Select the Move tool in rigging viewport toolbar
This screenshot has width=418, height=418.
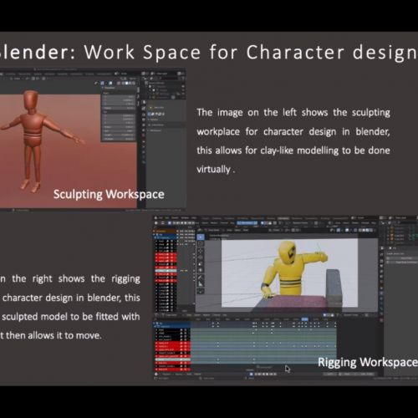pos(201,251)
